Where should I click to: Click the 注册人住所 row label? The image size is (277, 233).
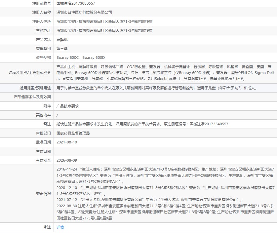(42, 21)
